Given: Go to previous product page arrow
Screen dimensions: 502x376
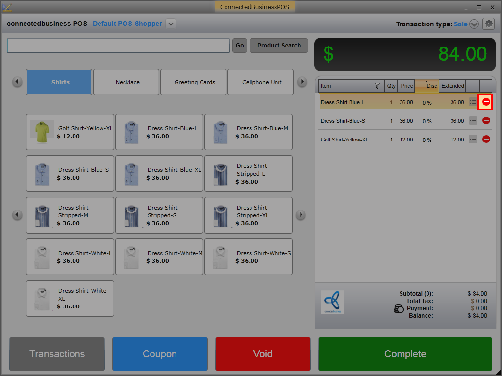Looking at the screenshot, I should pyautogui.click(x=17, y=215).
